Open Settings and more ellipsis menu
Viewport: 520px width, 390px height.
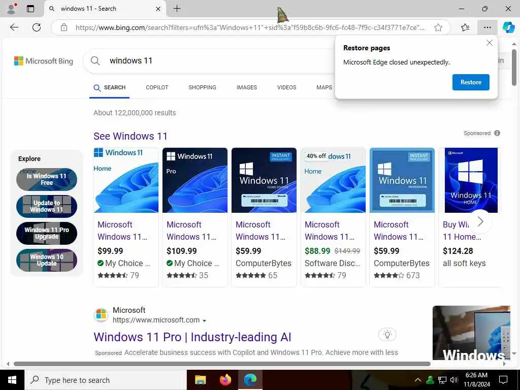pyautogui.click(x=487, y=27)
